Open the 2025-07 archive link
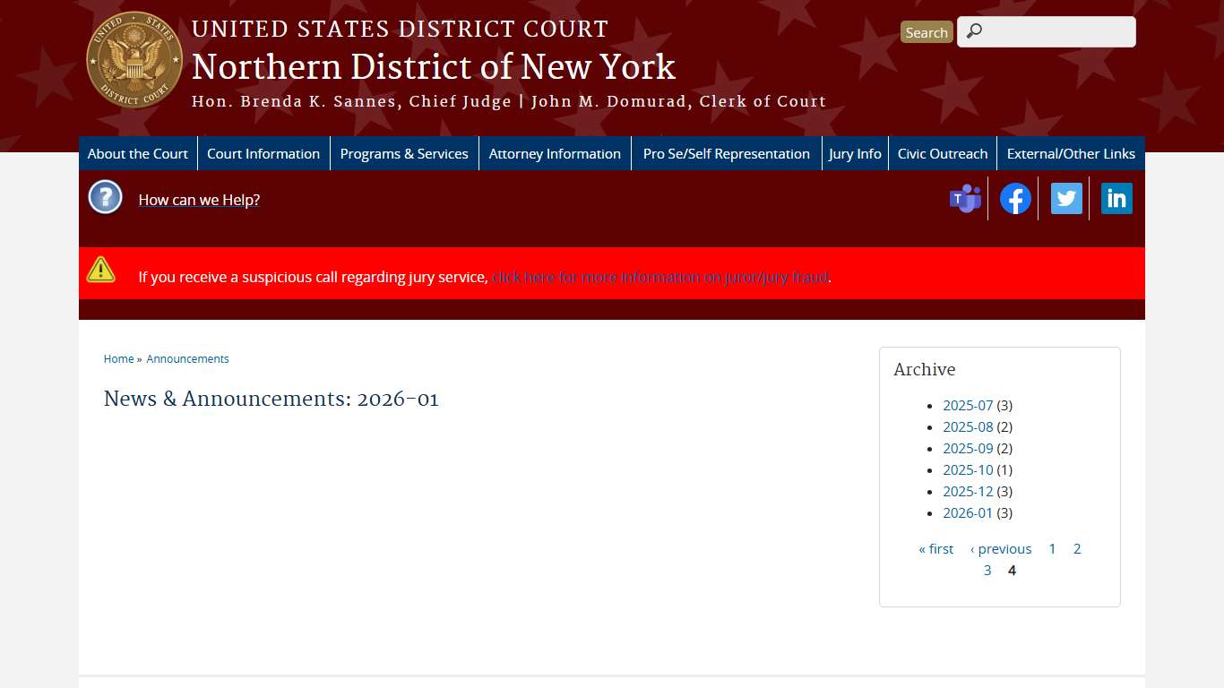This screenshot has width=1224, height=688. pyautogui.click(x=968, y=405)
